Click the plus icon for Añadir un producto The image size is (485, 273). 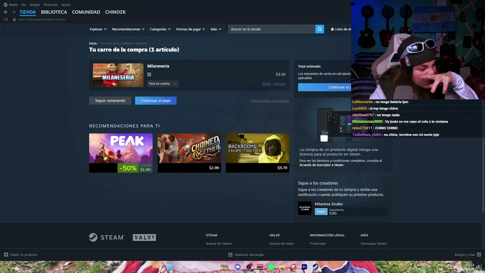tap(6, 255)
